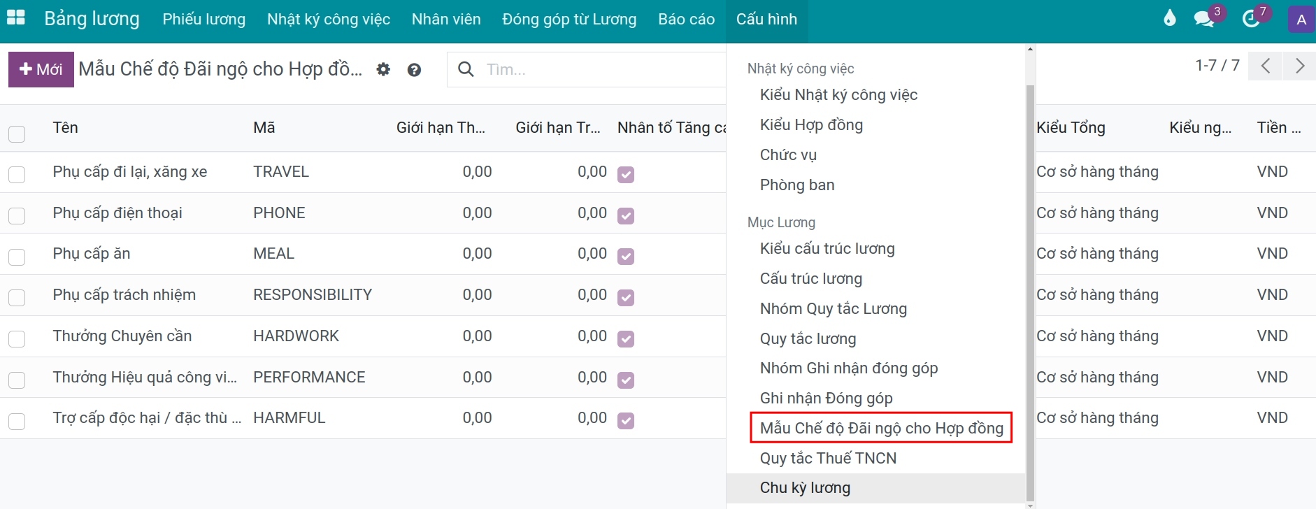The height and width of the screenshot is (509, 1316).
Task: Click the help question mark icon
Action: [414, 69]
